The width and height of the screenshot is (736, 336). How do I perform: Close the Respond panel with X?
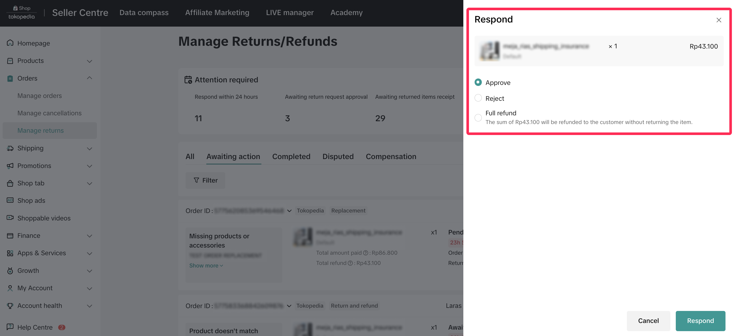719,20
